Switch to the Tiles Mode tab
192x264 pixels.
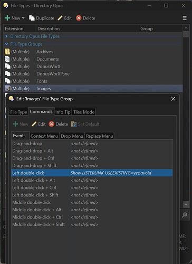pos(84,112)
